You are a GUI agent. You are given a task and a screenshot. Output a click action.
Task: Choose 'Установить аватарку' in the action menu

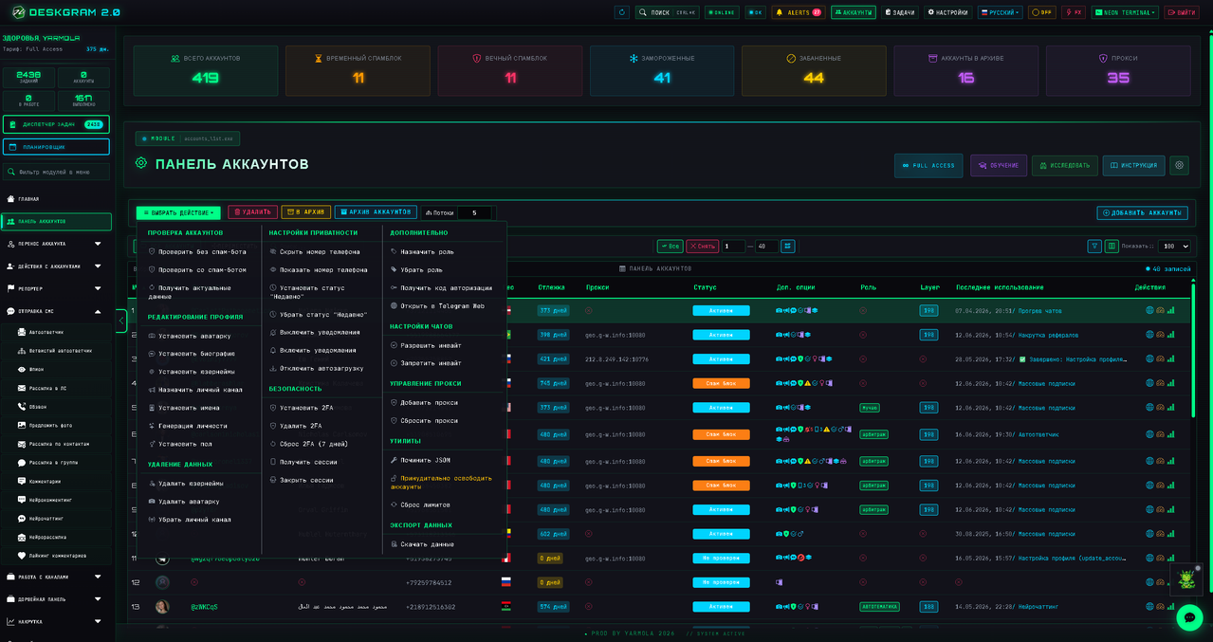[x=194, y=336]
